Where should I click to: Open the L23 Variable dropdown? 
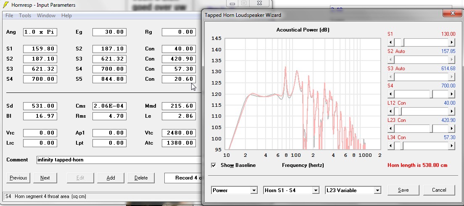point(377,190)
